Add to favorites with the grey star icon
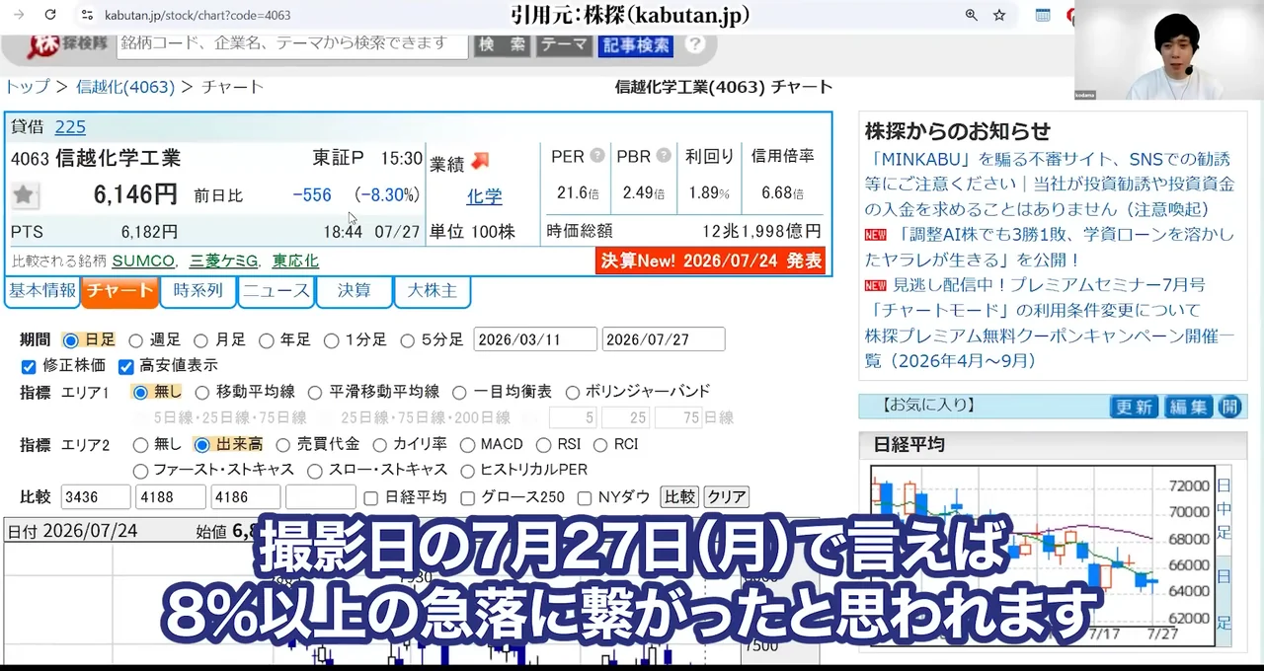Viewport: 1264px width, 671px height. pos(24,194)
